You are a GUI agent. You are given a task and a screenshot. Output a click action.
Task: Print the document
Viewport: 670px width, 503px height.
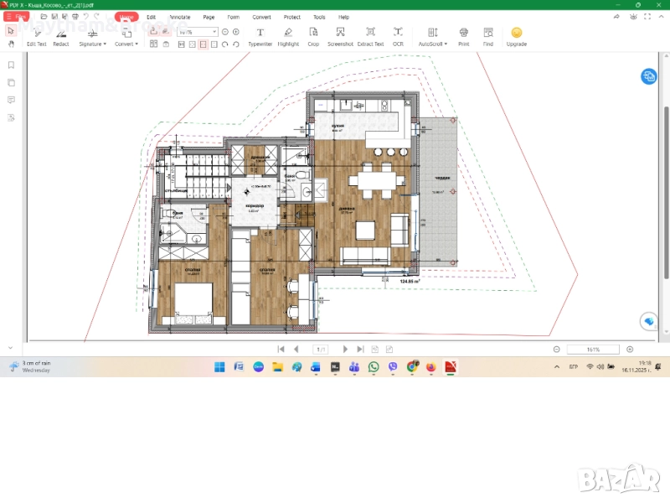tap(463, 35)
